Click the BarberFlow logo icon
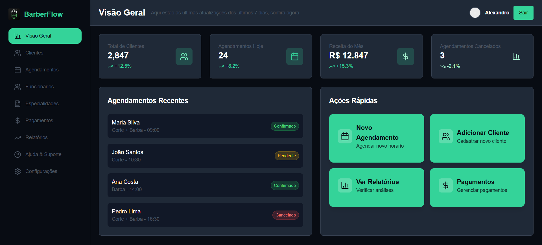542x245 pixels. [x=14, y=14]
